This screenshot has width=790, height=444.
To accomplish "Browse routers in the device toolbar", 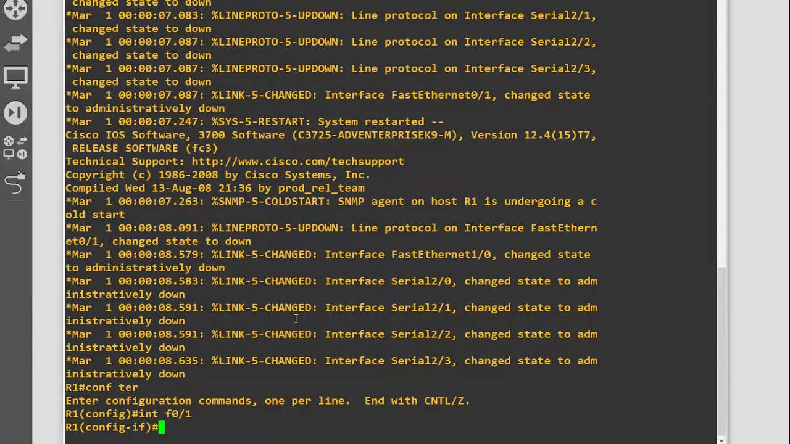I will [15, 8].
